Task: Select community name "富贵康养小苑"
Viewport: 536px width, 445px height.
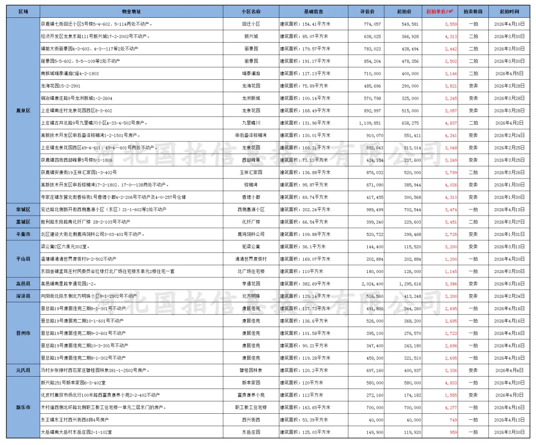Action: (251, 395)
